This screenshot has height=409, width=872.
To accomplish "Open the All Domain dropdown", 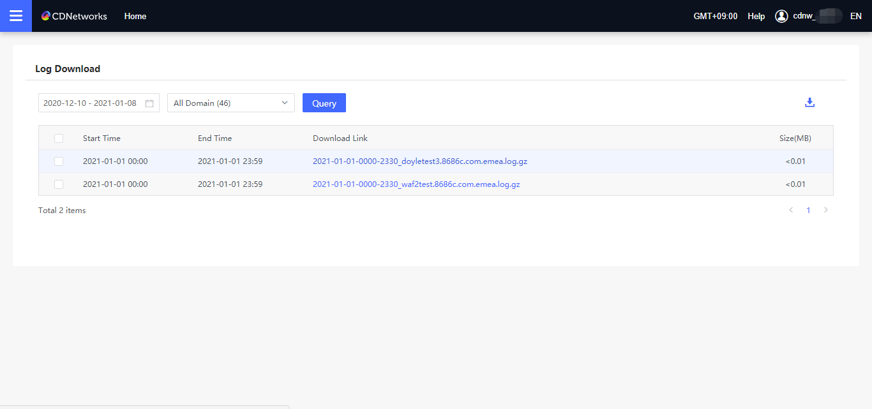I will (230, 103).
